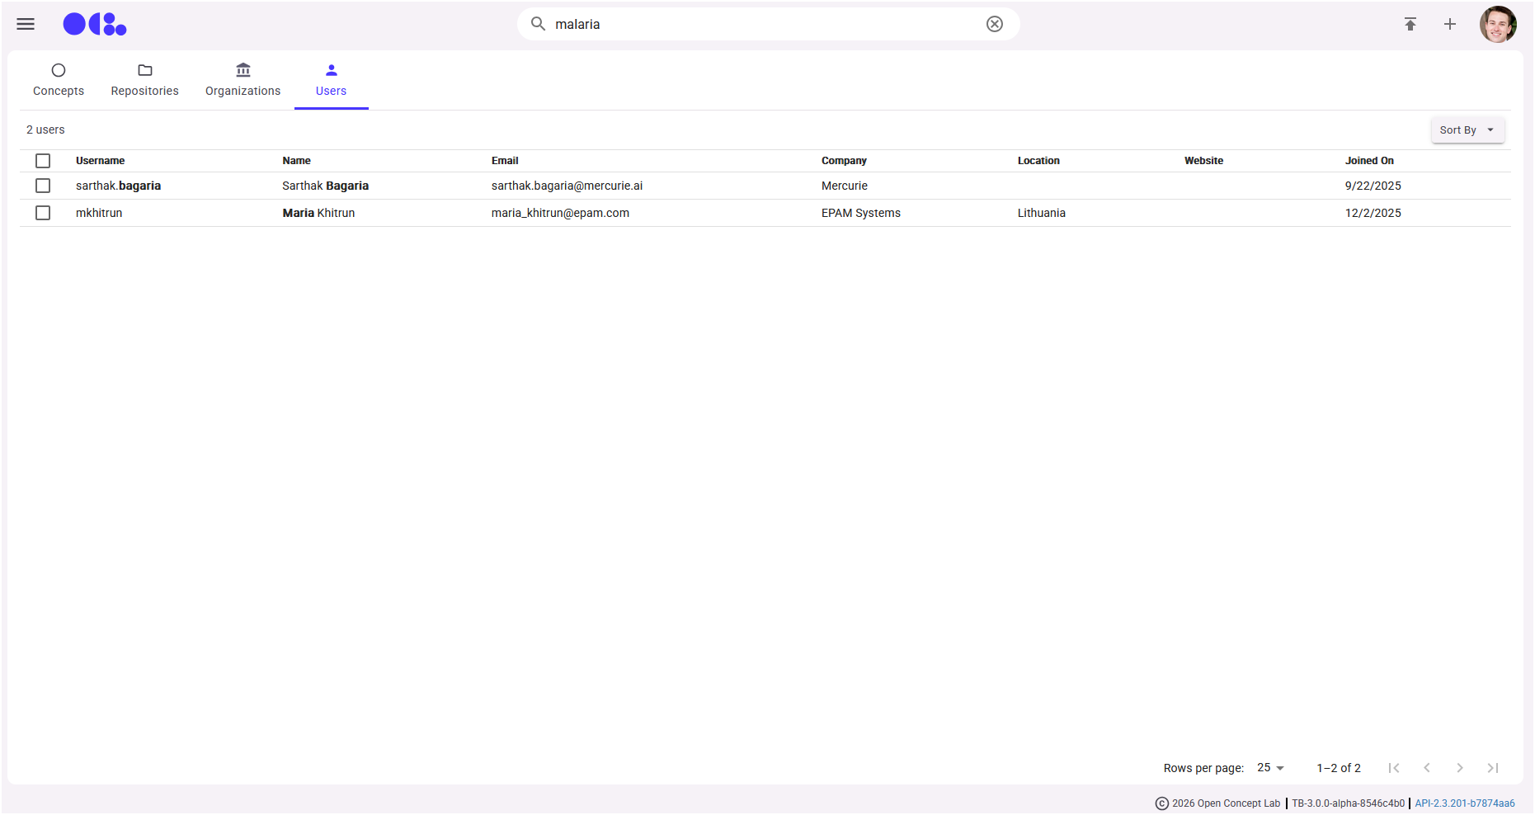Open the Organizations tab

(x=242, y=80)
